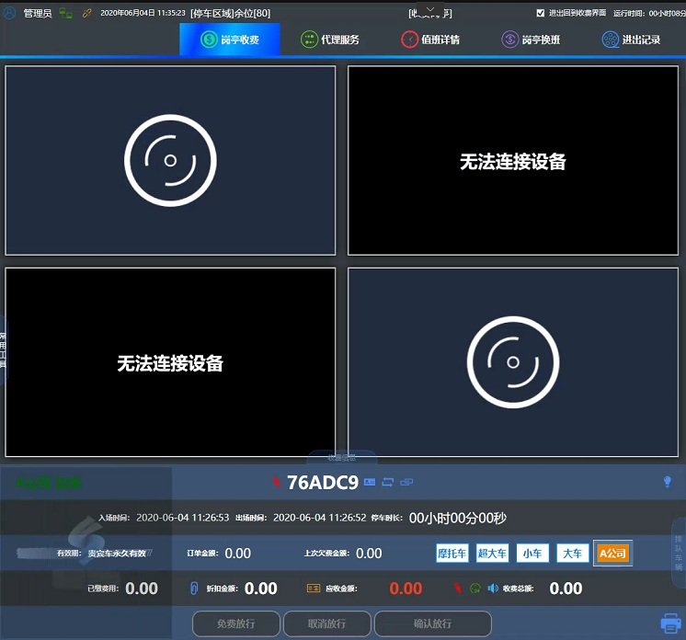686x640 pixels.
Task: Click the link-plates icon beside plate
Action: click(x=406, y=482)
